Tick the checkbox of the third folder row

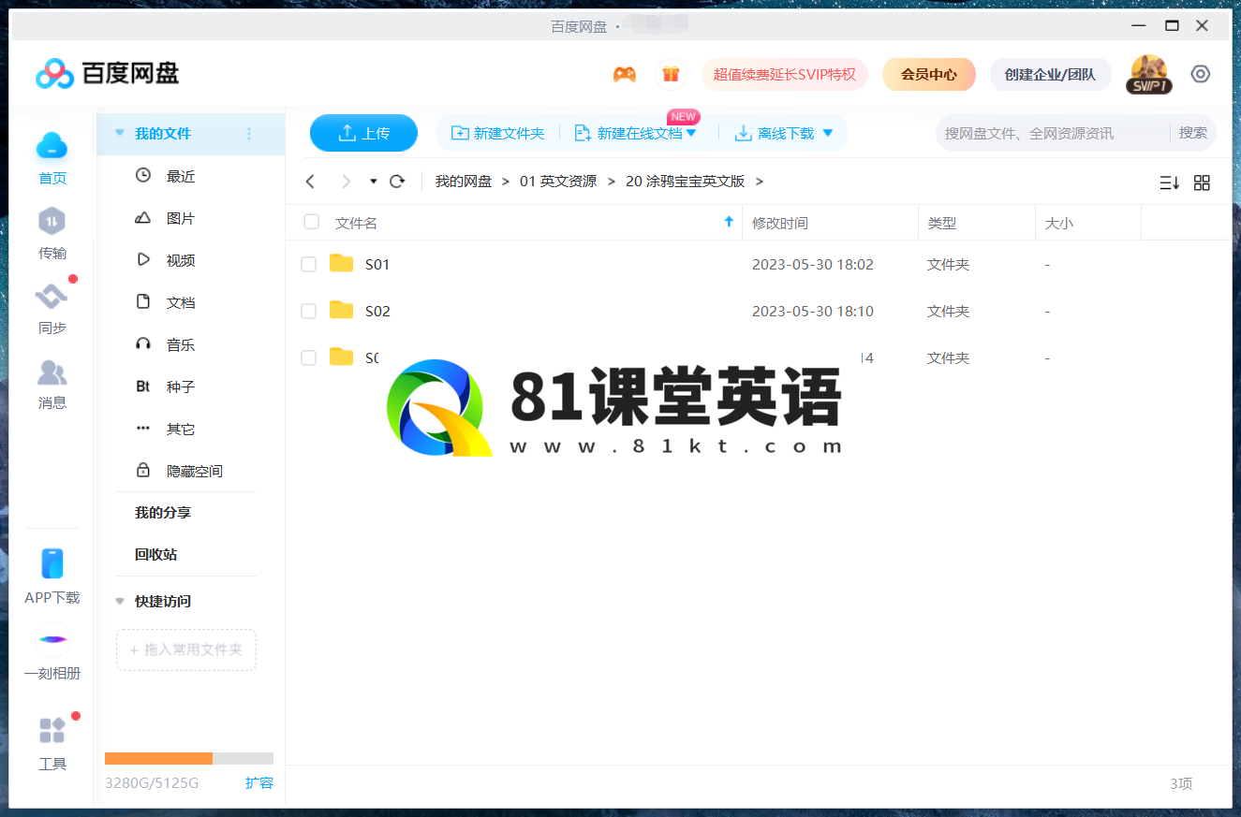[308, 357]
